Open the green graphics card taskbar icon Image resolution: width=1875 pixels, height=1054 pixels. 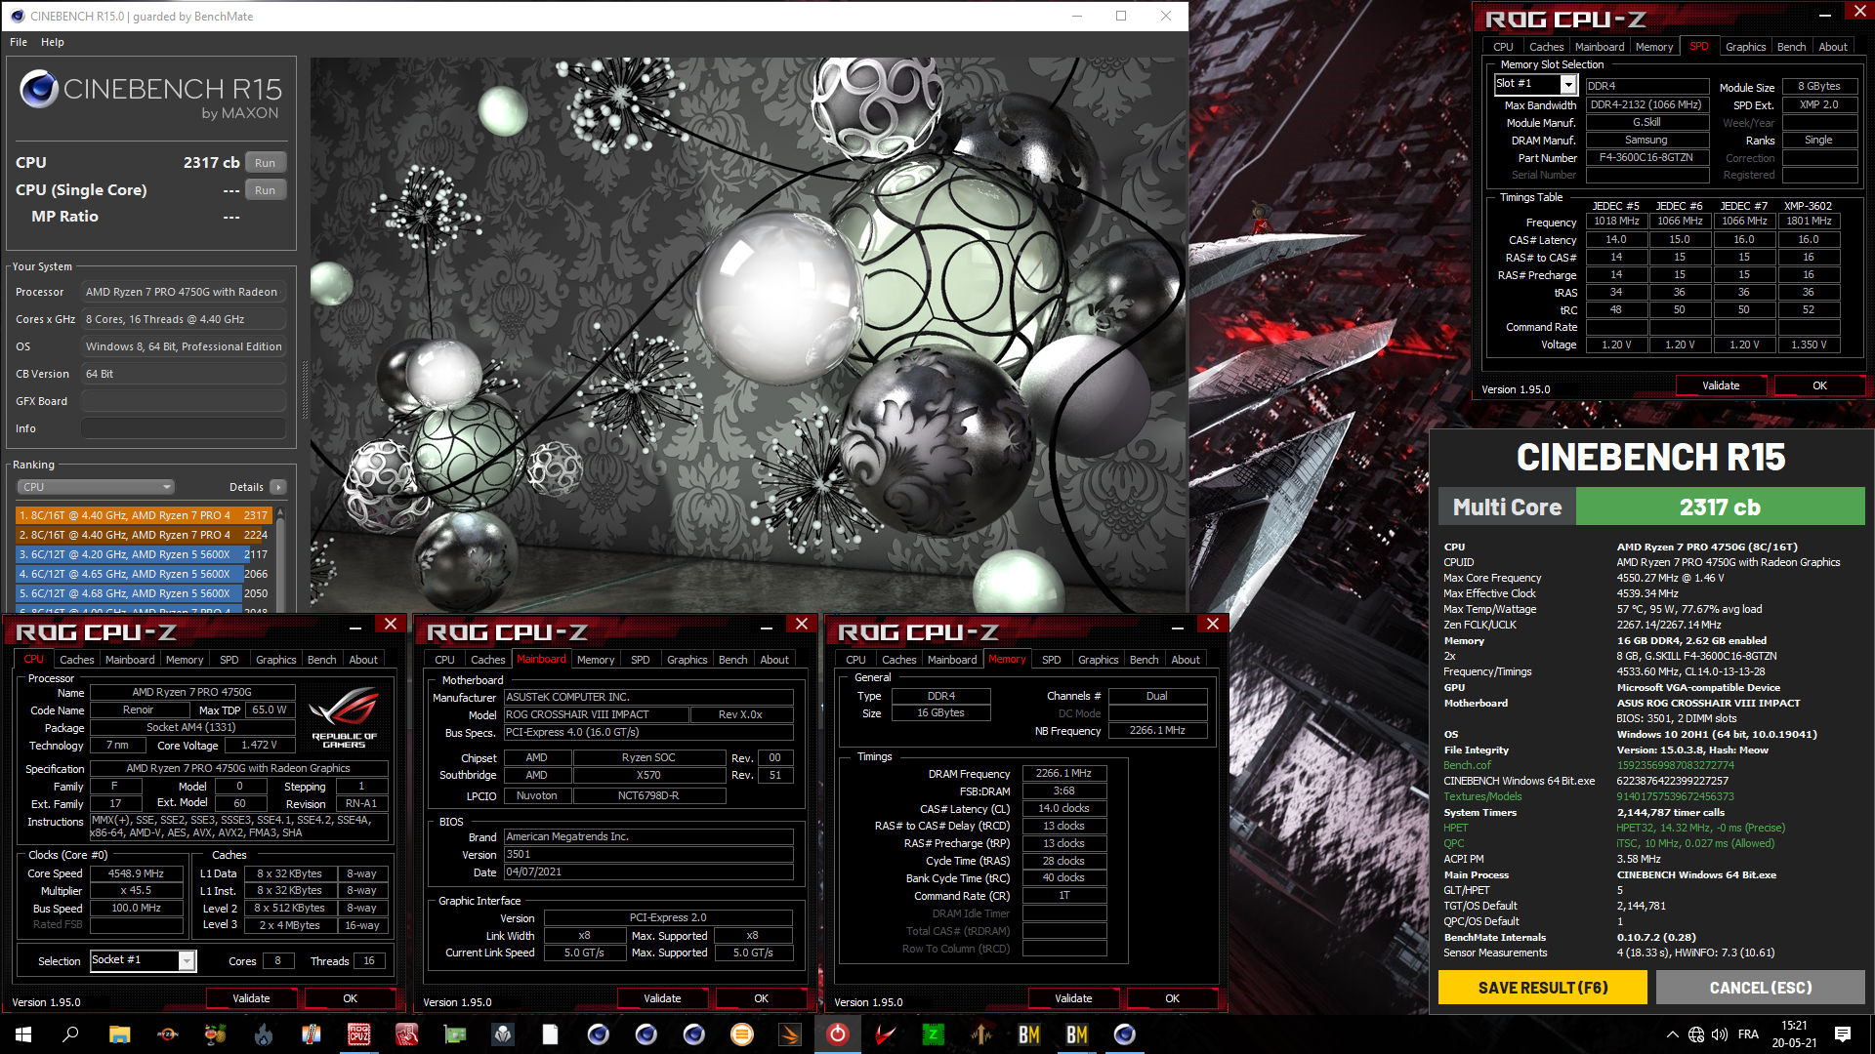point(455,1034)
